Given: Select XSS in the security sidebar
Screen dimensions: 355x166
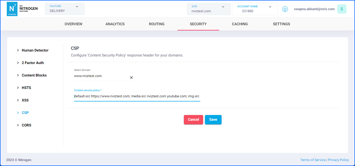Looking at the screenshot, I should point(25,100).
